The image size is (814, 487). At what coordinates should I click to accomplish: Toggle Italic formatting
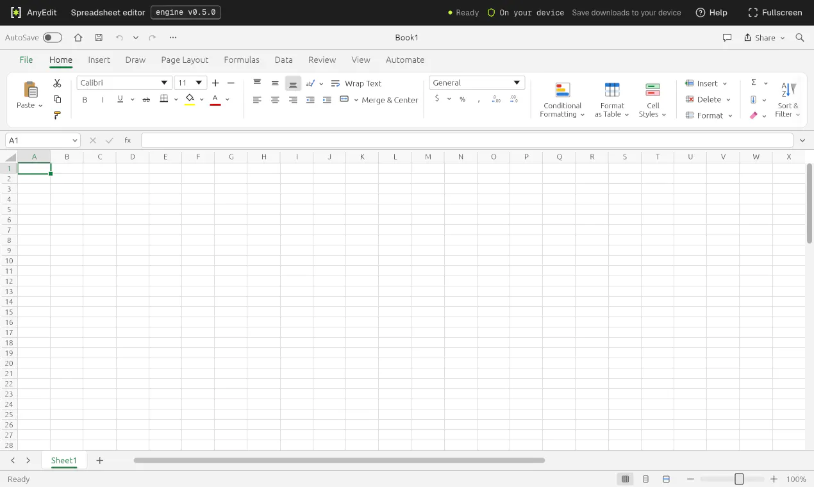click(103, 99)
